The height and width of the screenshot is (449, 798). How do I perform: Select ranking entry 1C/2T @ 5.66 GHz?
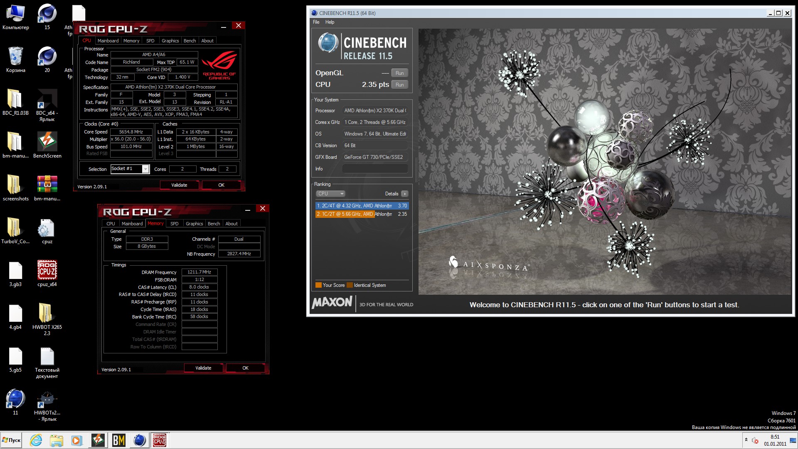(x=362, y=214)
